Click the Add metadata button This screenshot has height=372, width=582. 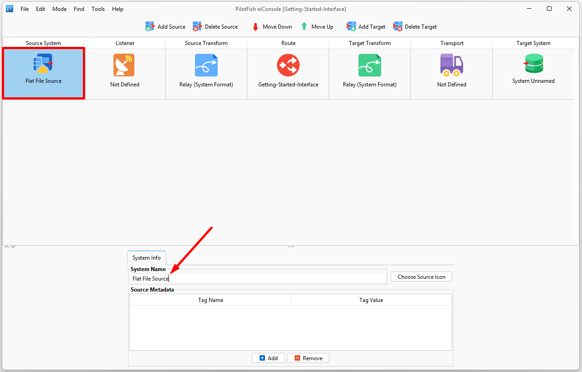point(268,358)
